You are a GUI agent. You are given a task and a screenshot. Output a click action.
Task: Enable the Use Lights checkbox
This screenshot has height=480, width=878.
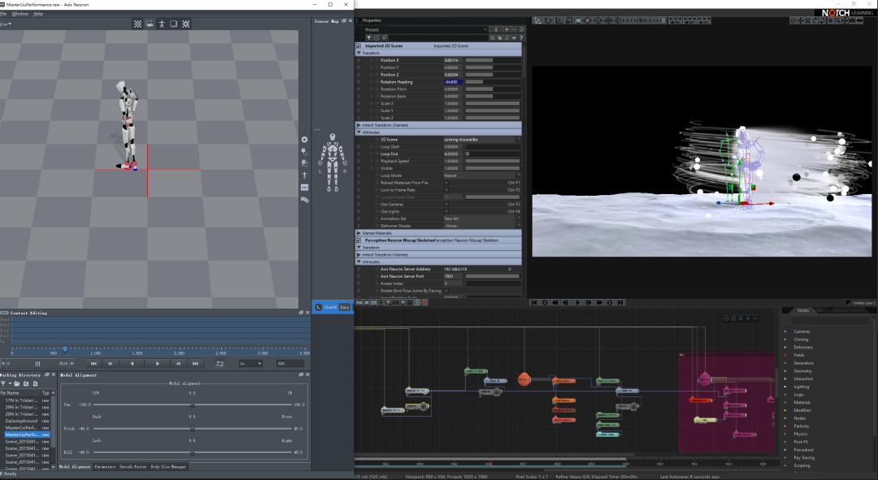446,211
